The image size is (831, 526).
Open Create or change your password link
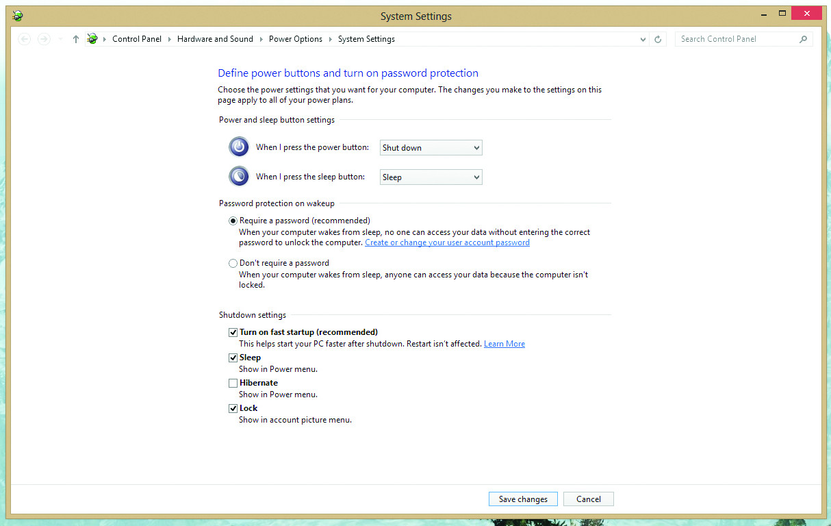click(x=447, y=242)
